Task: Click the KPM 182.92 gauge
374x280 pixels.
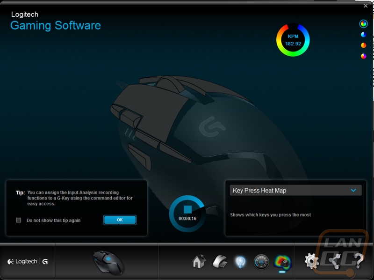Action: pyautogui.click(x=293, y=40)
